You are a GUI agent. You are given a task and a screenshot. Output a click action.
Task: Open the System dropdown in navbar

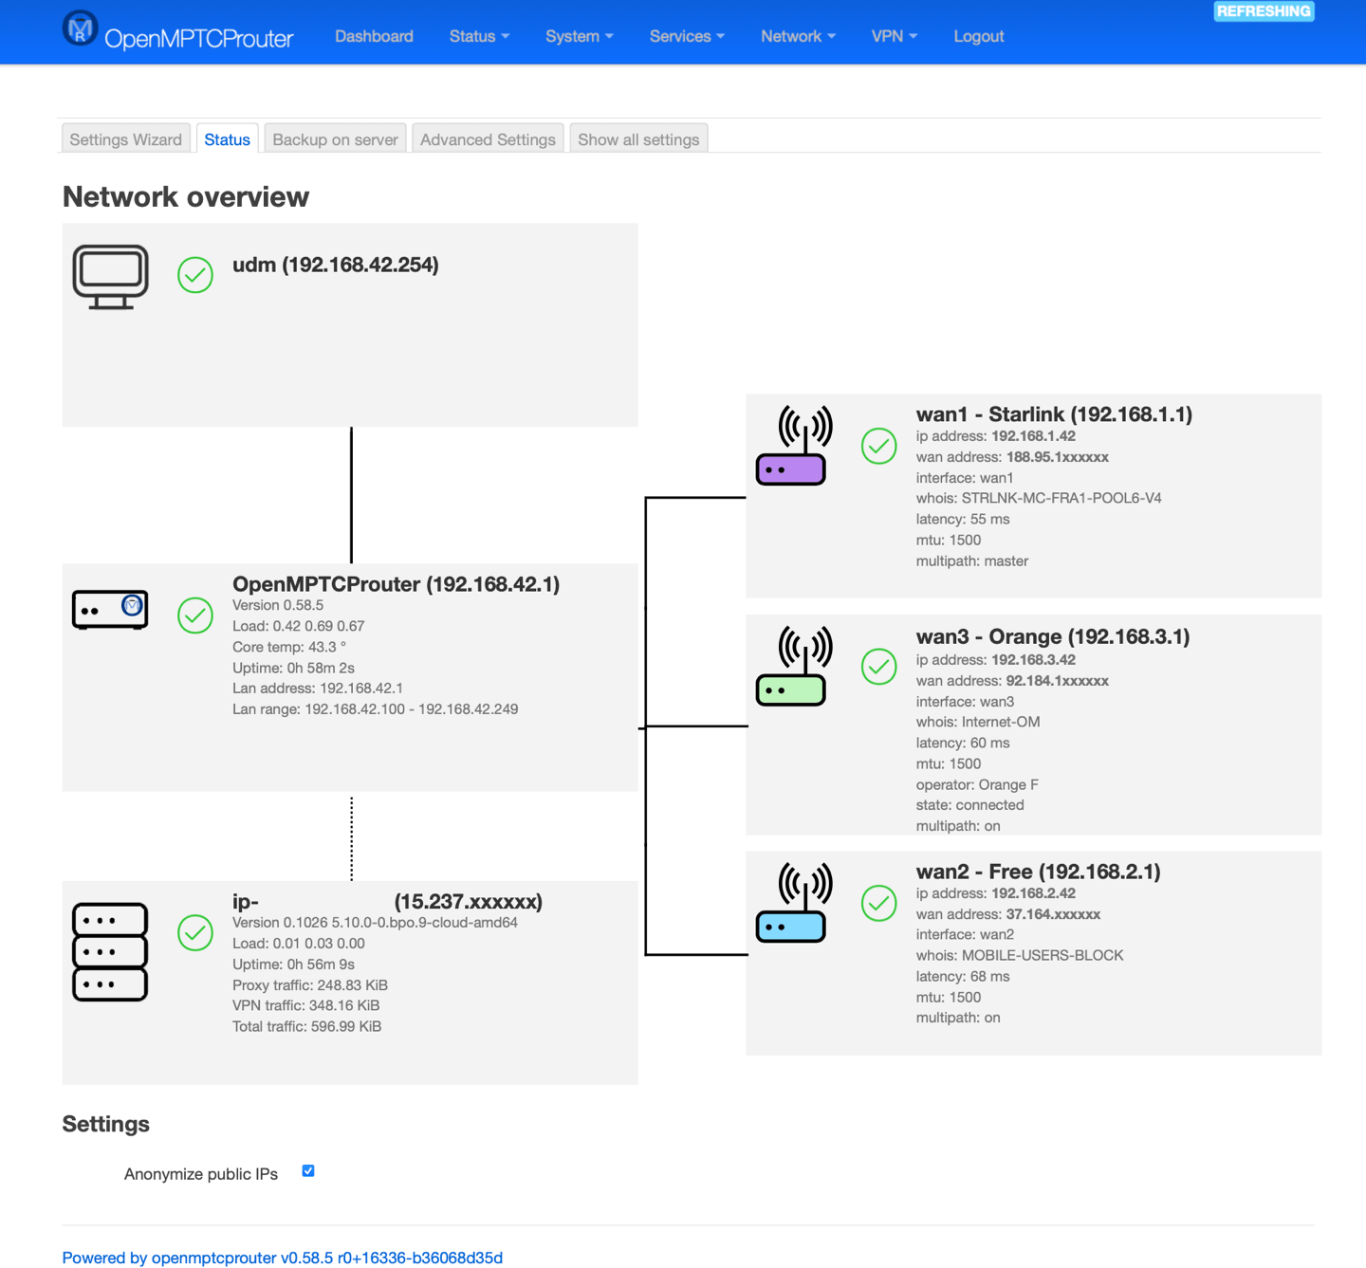point(579,36)
